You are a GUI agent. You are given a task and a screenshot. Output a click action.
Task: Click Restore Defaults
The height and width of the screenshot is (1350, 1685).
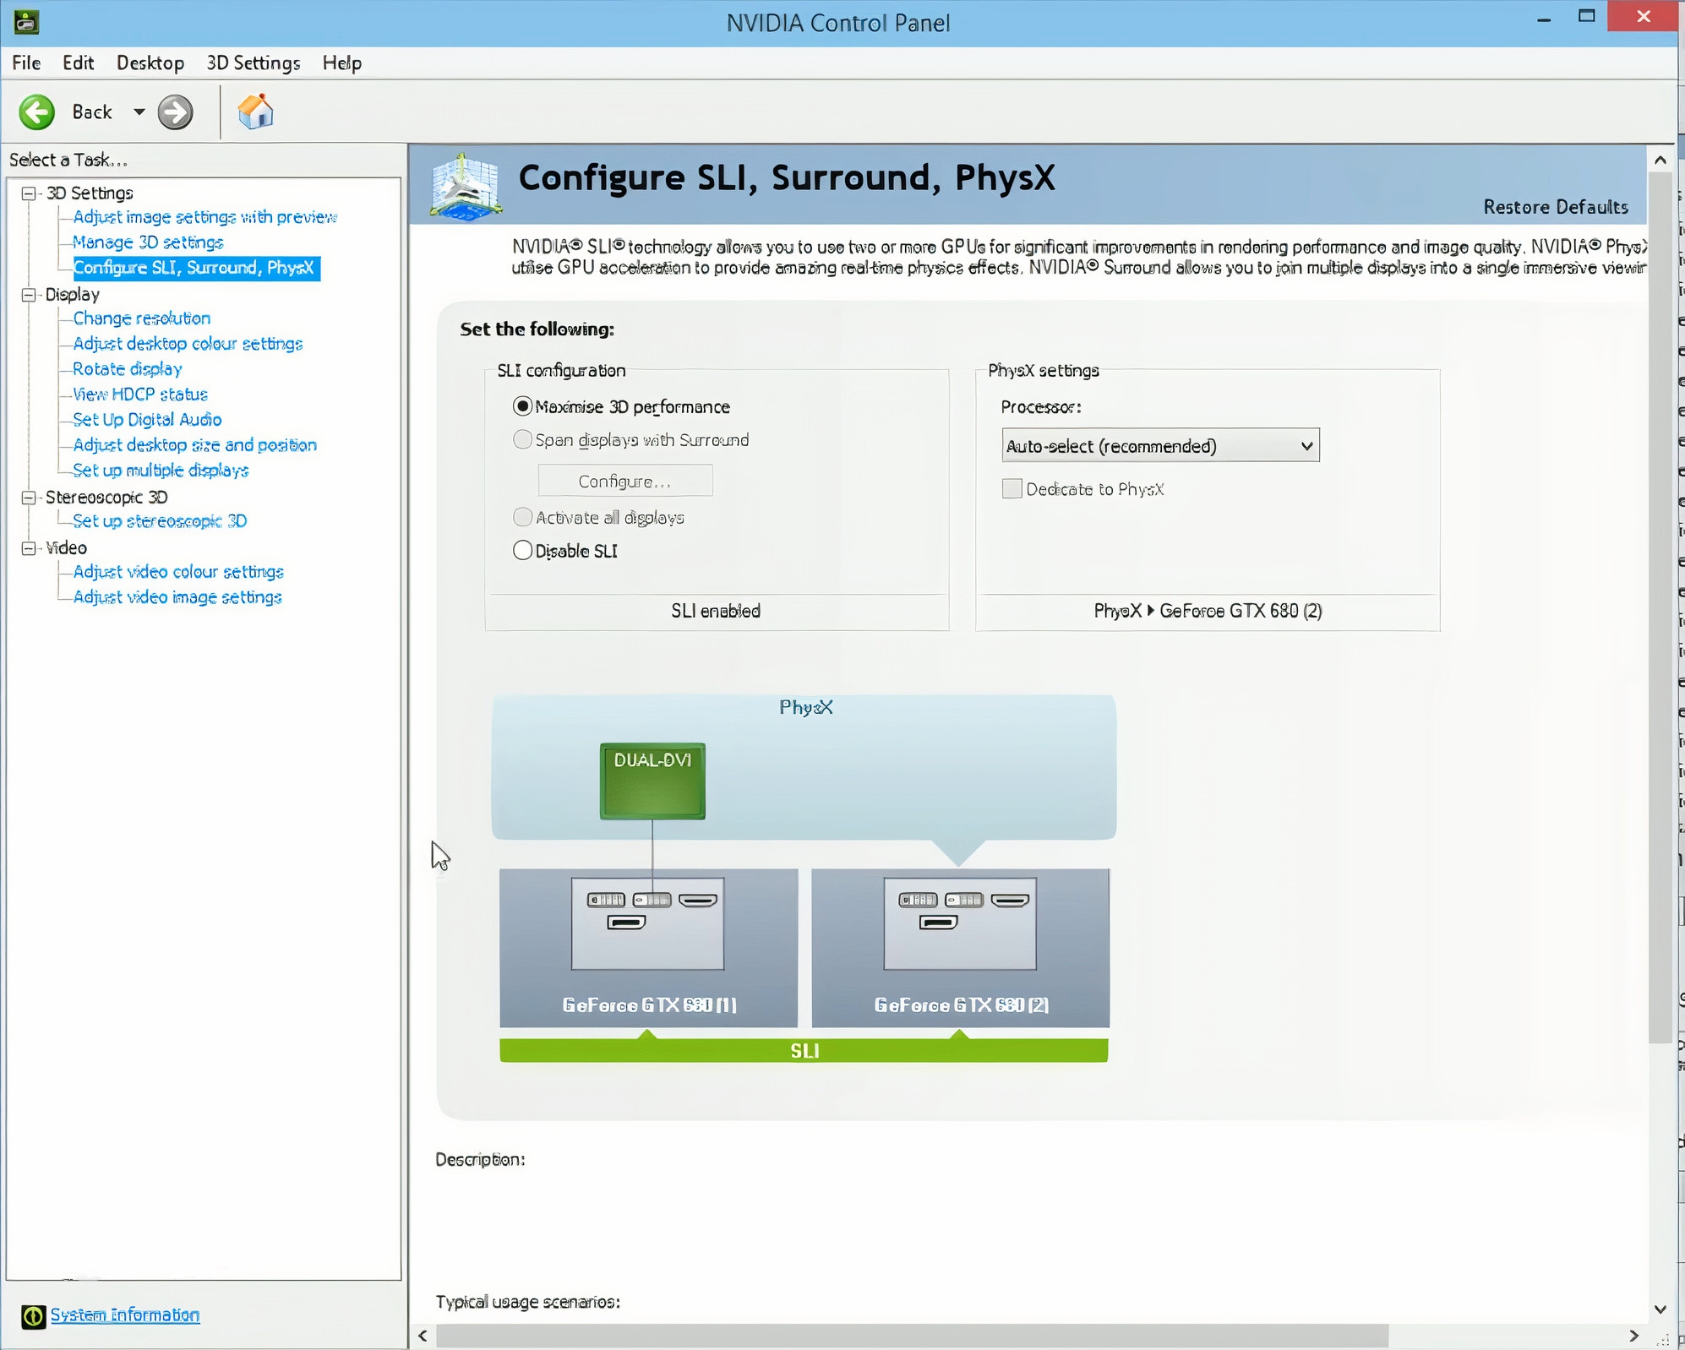pyautogui.click(x=1556, y=207)
